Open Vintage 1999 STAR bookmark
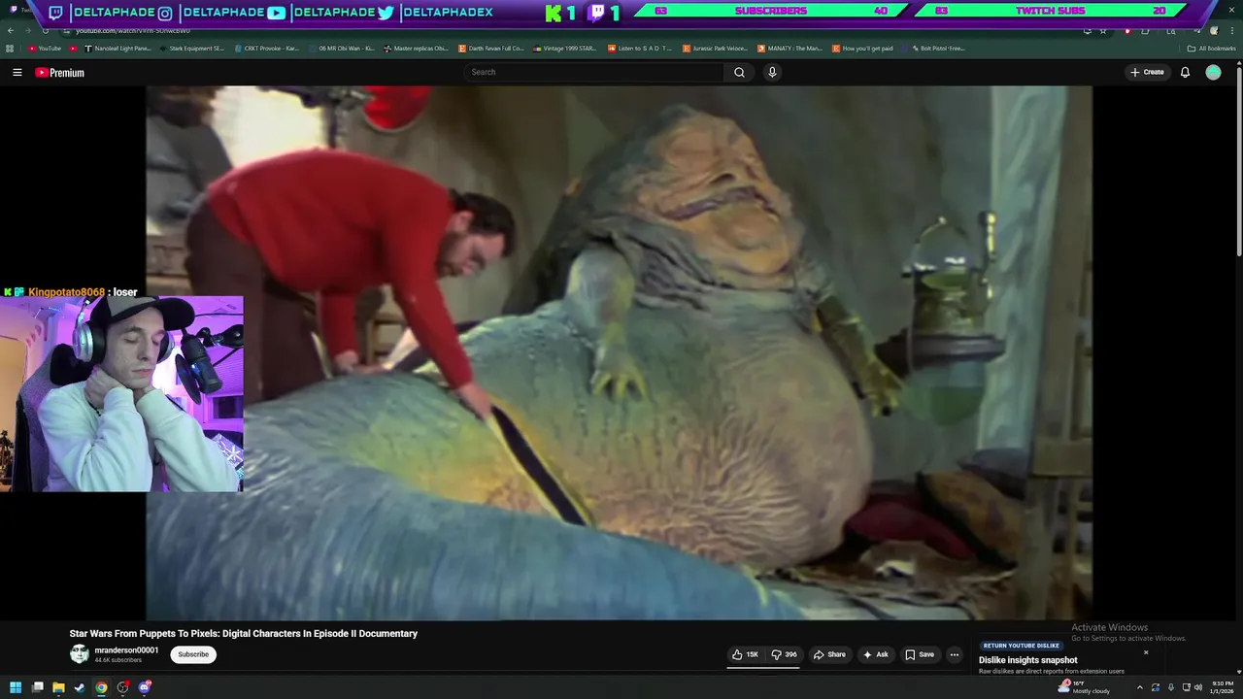 coord(566,49)
